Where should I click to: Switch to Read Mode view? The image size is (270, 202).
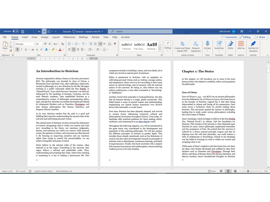221,171
